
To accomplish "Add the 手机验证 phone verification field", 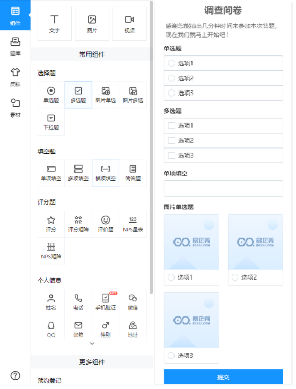I will pos(106,303).
